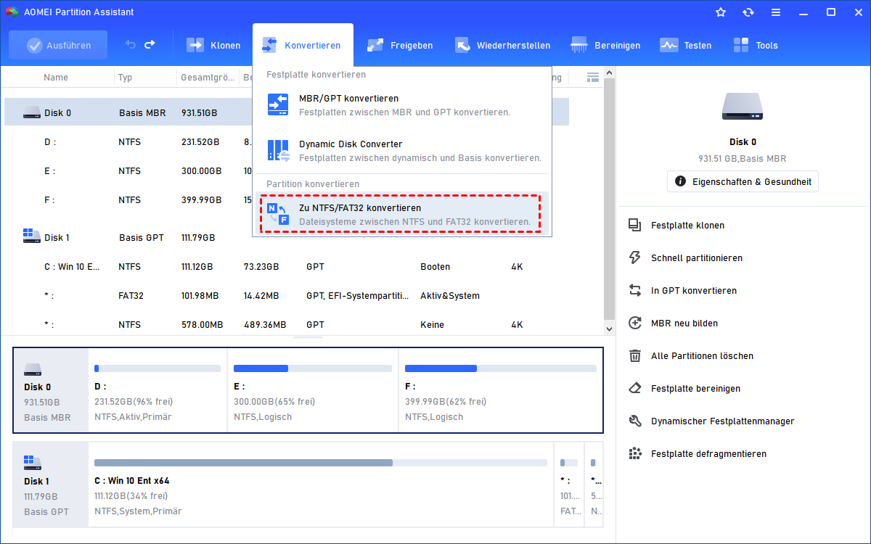Select D: partition block in disk map
The image size is (871, 544).
tap(158, 390)
